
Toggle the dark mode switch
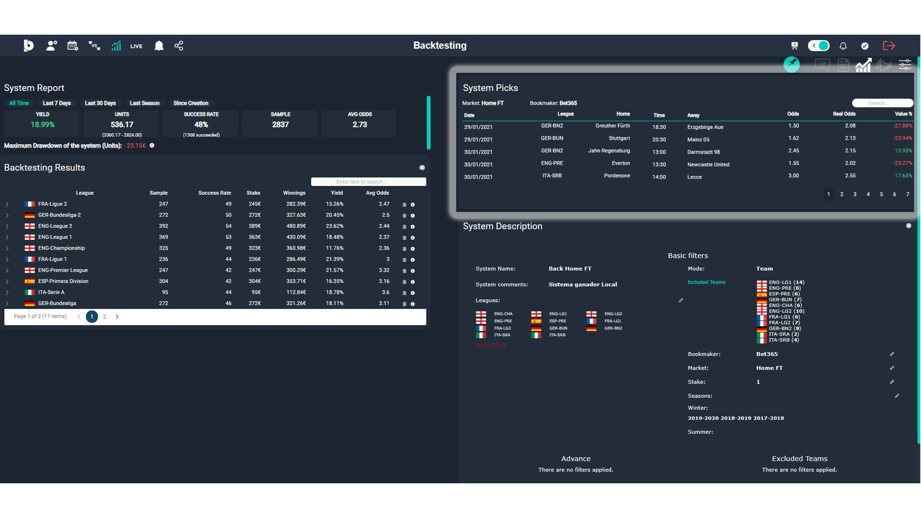click(819, 45)
